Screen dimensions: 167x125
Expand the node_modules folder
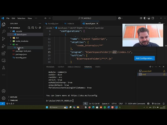[11, 41]
